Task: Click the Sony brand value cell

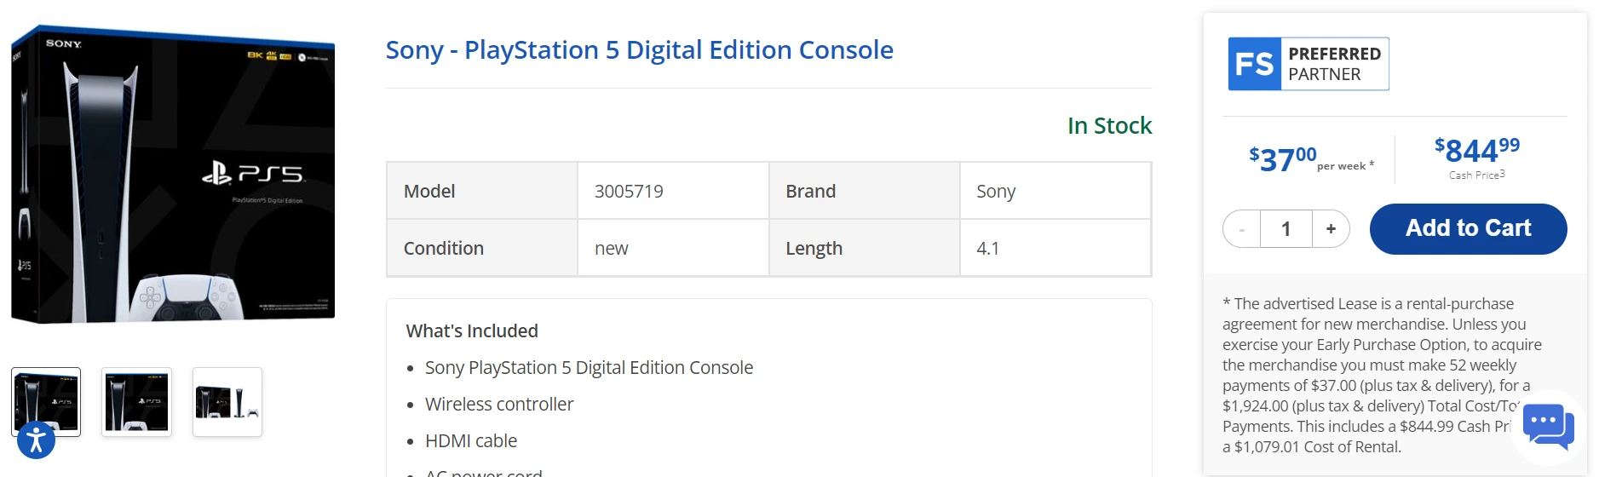Action: pos(1054,192)
